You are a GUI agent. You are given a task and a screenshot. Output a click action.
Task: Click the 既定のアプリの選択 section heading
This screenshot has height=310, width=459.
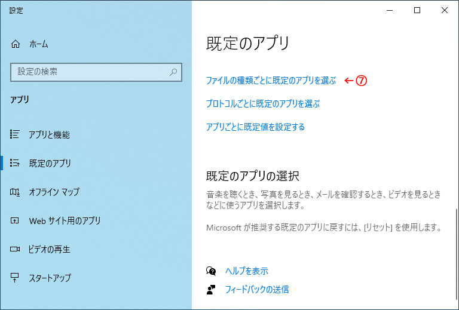coord(253,176)
